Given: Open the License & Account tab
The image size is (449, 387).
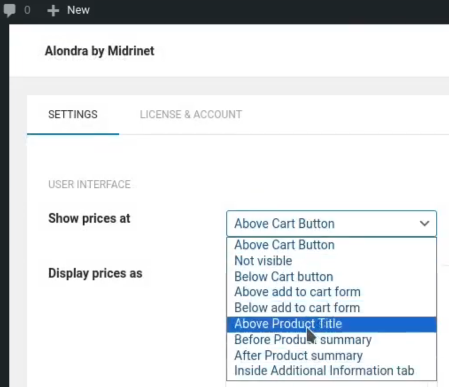Looking at the screenshot, I should point(191,115).
